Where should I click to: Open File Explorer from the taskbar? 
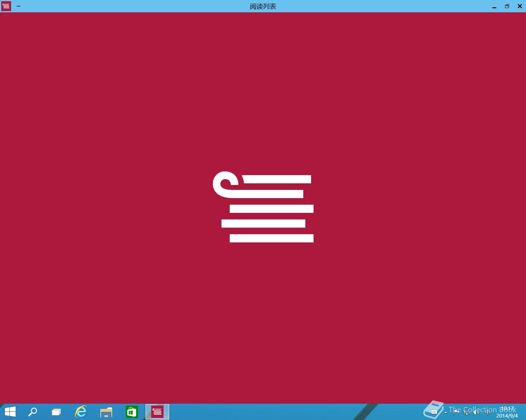click(x=106, y=412)
